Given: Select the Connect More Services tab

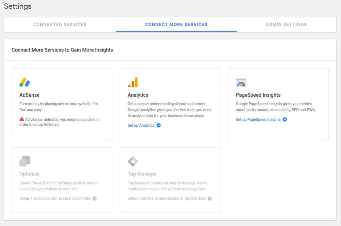Looking at the screenshot, I should 176,25.
